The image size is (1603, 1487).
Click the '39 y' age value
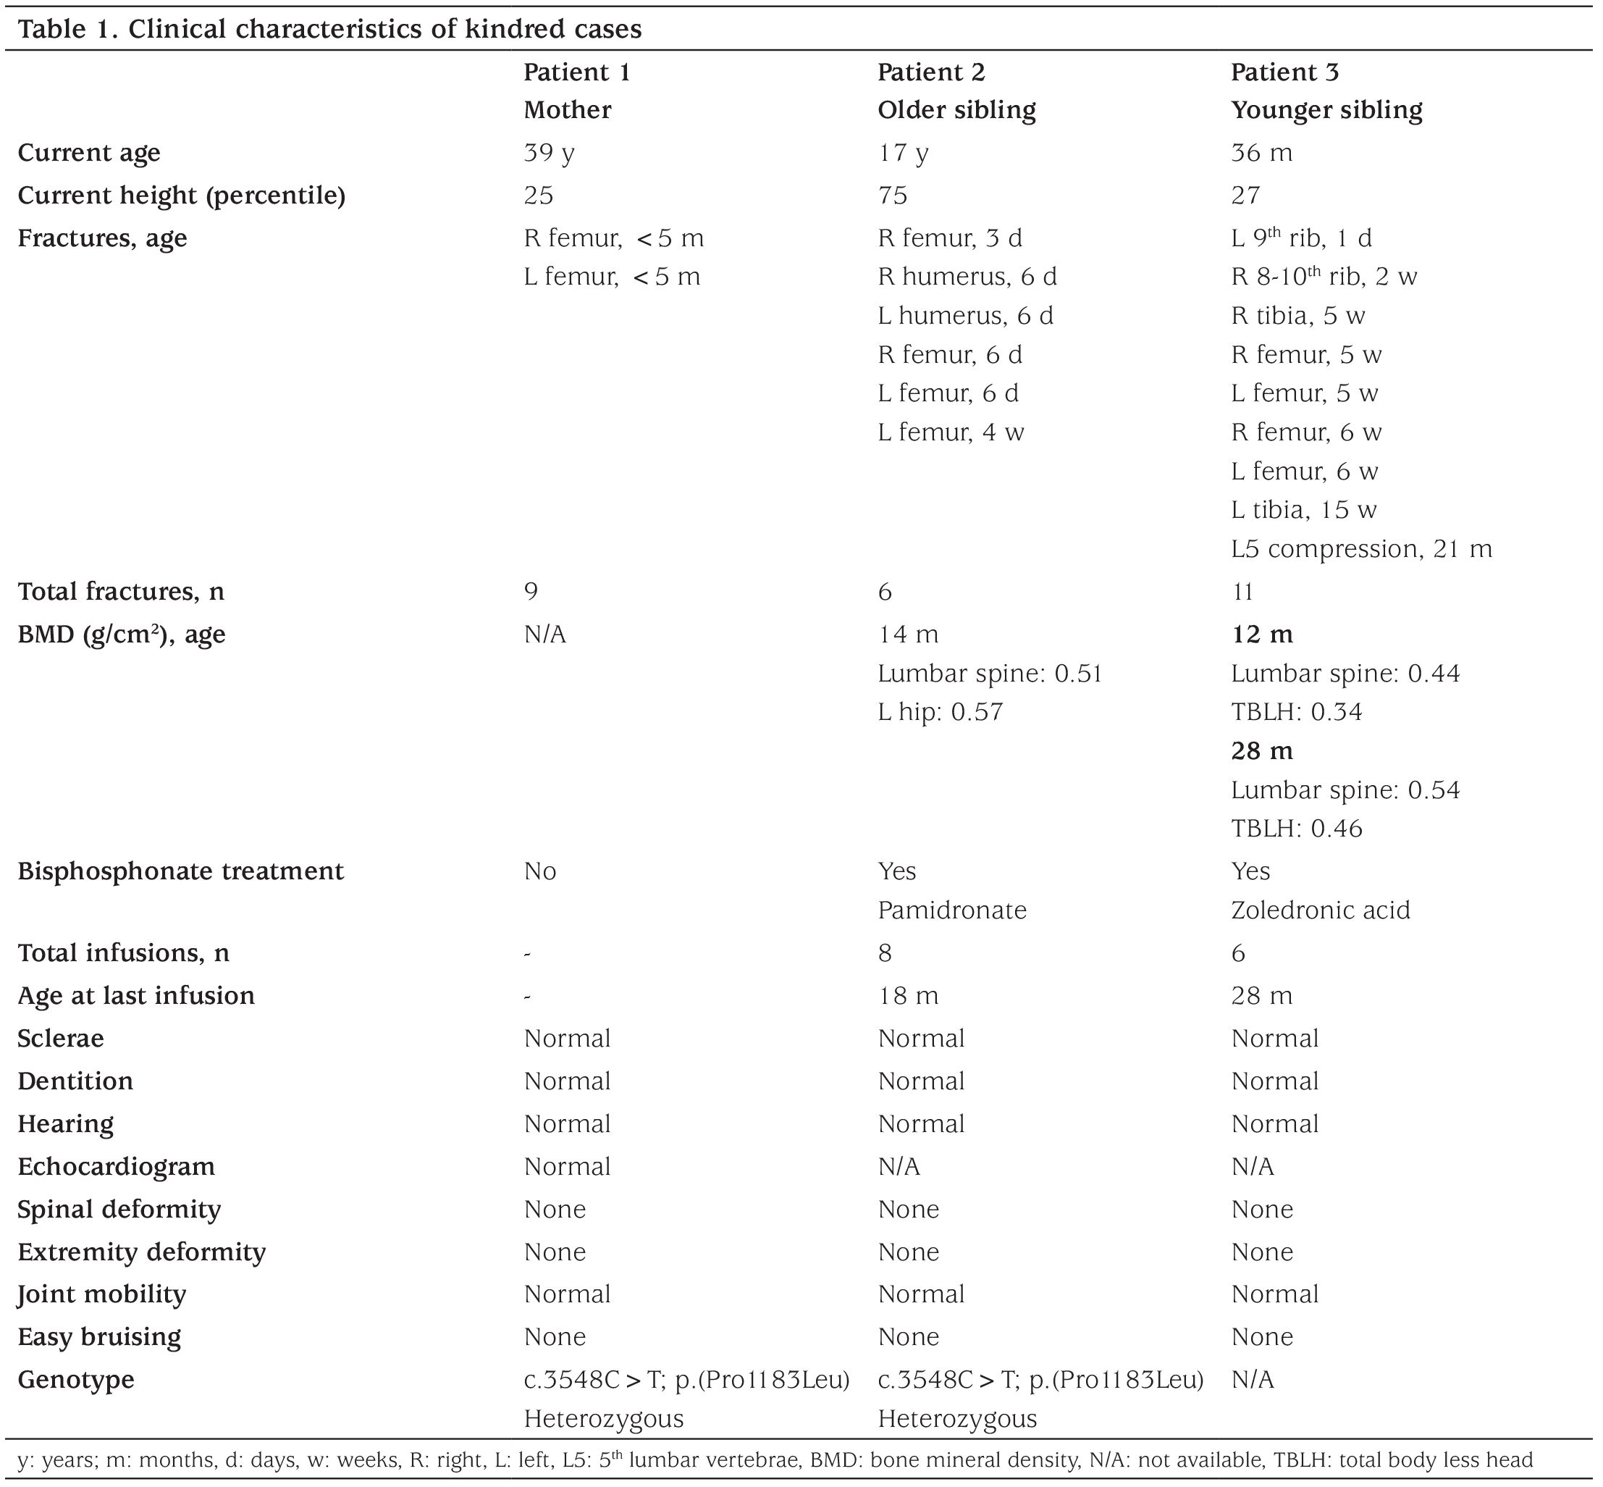point(549,153)
